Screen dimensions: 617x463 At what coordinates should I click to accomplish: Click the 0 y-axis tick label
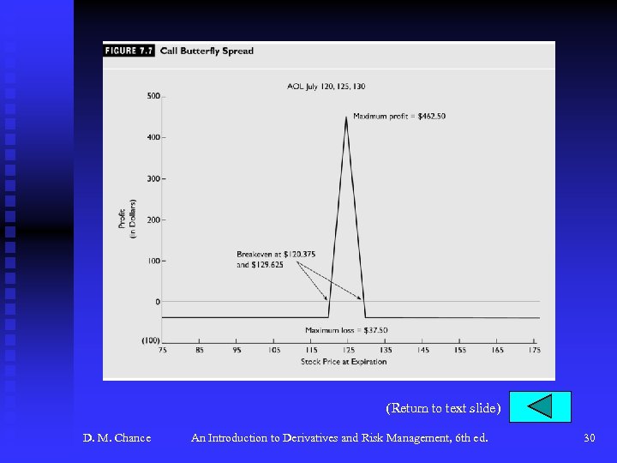pos(158,302)
